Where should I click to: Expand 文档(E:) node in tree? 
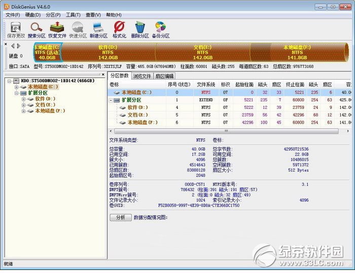click(23, 105)
